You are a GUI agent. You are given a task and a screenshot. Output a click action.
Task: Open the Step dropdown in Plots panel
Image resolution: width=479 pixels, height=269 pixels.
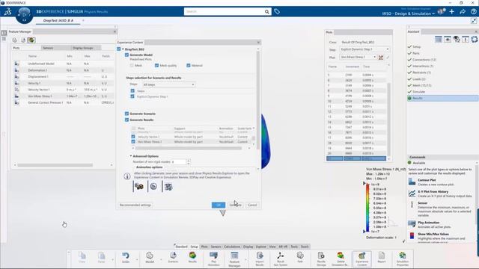[x=364, y=49]
